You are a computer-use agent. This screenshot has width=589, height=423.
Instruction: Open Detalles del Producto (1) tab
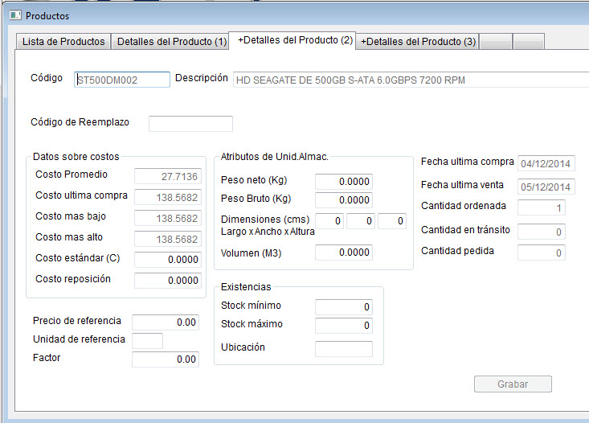click(172, 42)
